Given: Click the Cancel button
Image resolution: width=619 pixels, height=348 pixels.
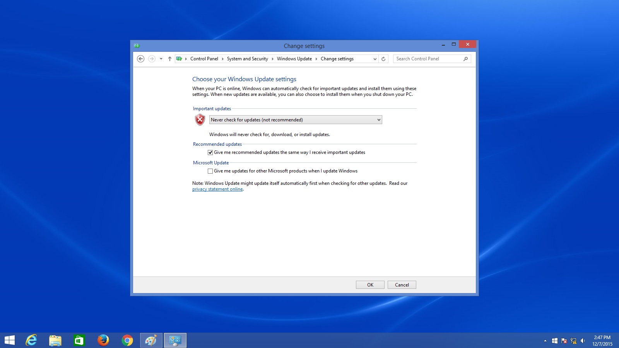Looking at the screenshot, I should click(x=402, y=285).
